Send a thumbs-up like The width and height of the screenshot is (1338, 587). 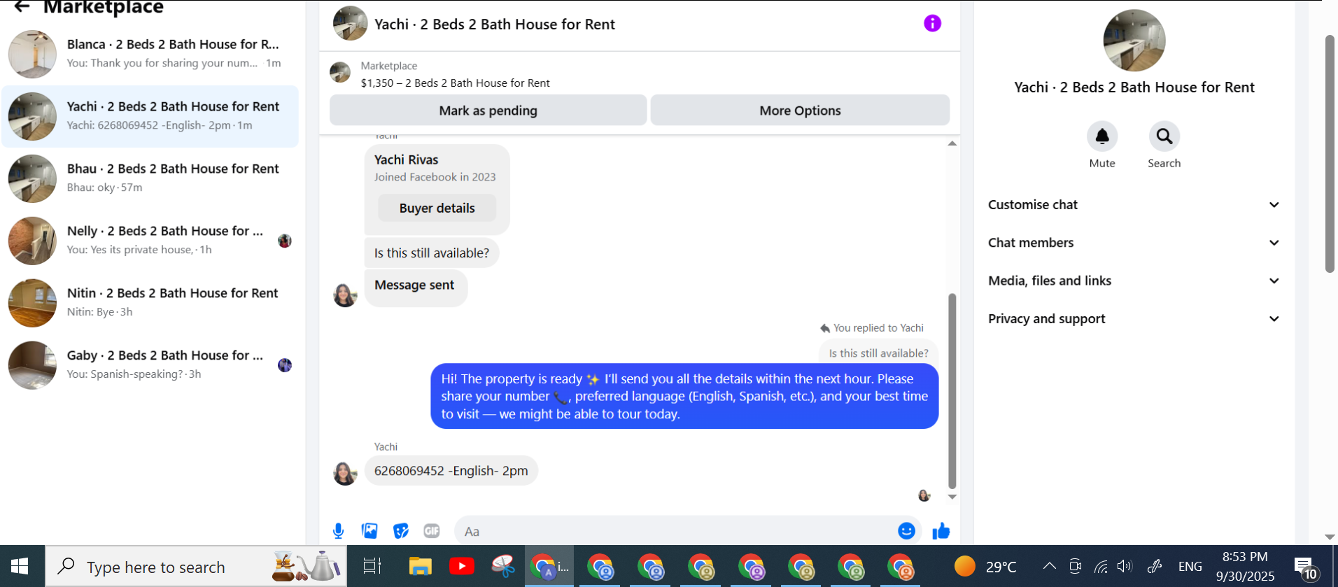point(941,531)
